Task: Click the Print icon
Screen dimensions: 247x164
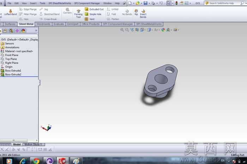Action: pyautogui.click(x=153, y=3)
